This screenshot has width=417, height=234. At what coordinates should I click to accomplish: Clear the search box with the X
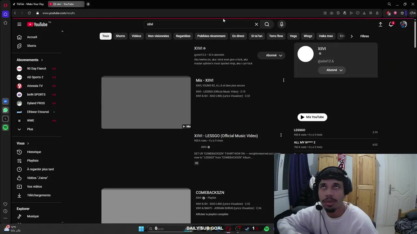click(x=256, y=24)
